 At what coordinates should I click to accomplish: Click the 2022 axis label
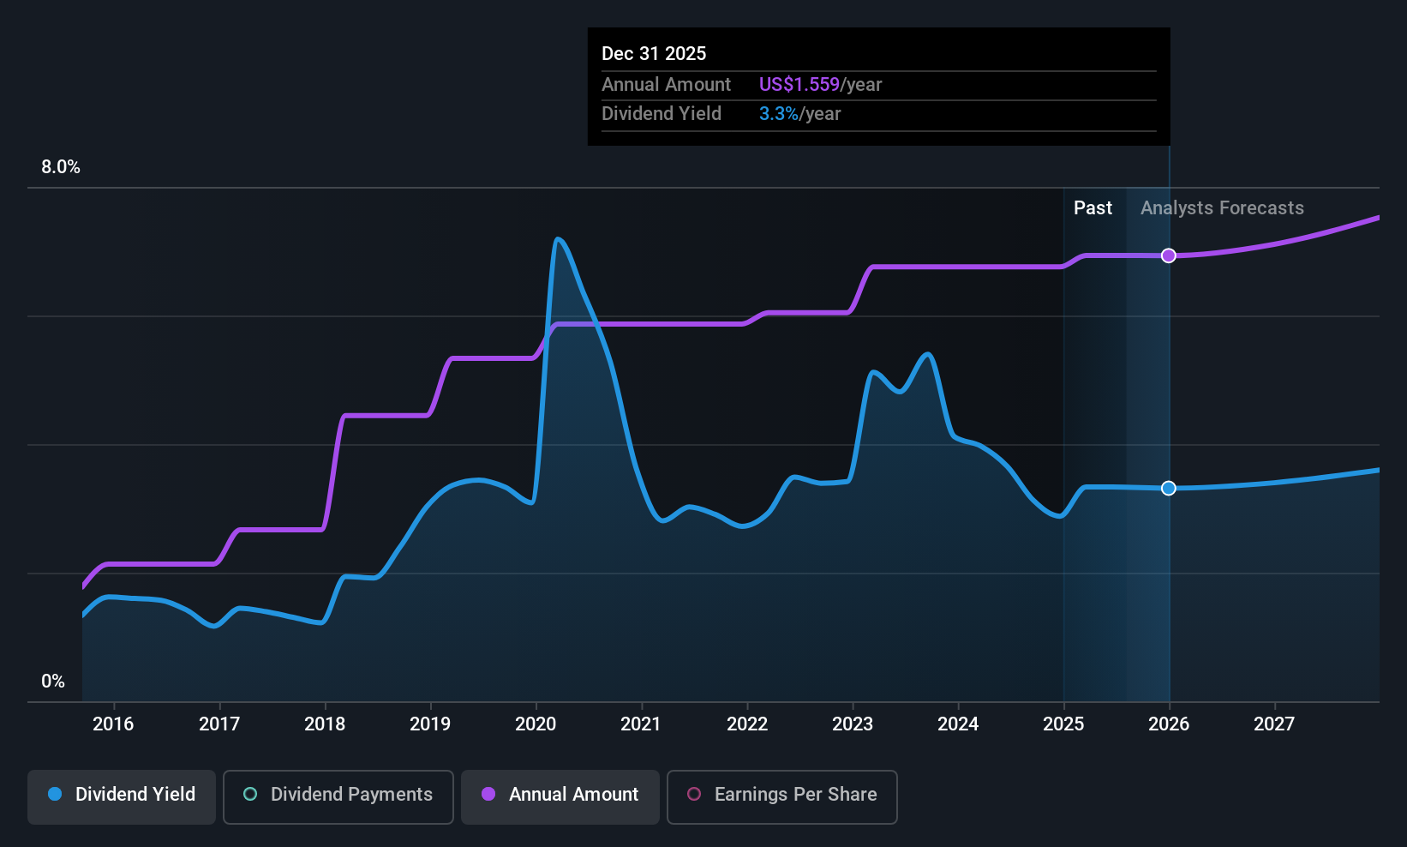tap(747, 724)
